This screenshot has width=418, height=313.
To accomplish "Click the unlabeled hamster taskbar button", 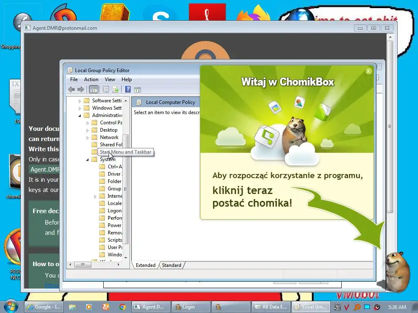I will 231,307.
